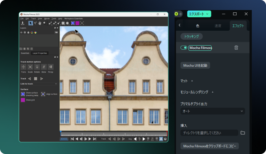This screenshot has width=266, height=154.
Task: Click Track forwards button in Layer Properties
Action: click(42, 79)
